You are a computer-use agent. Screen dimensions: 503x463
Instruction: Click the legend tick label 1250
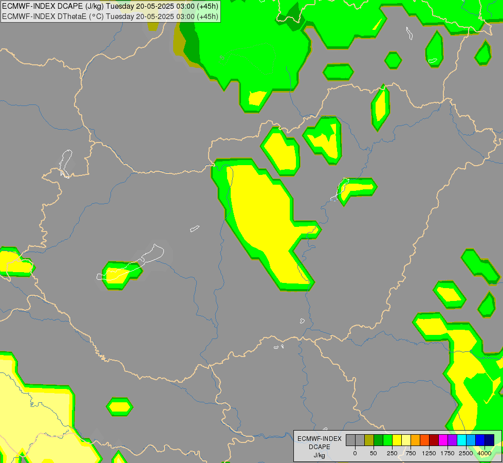pyautogui.click(x=429, y=453)
